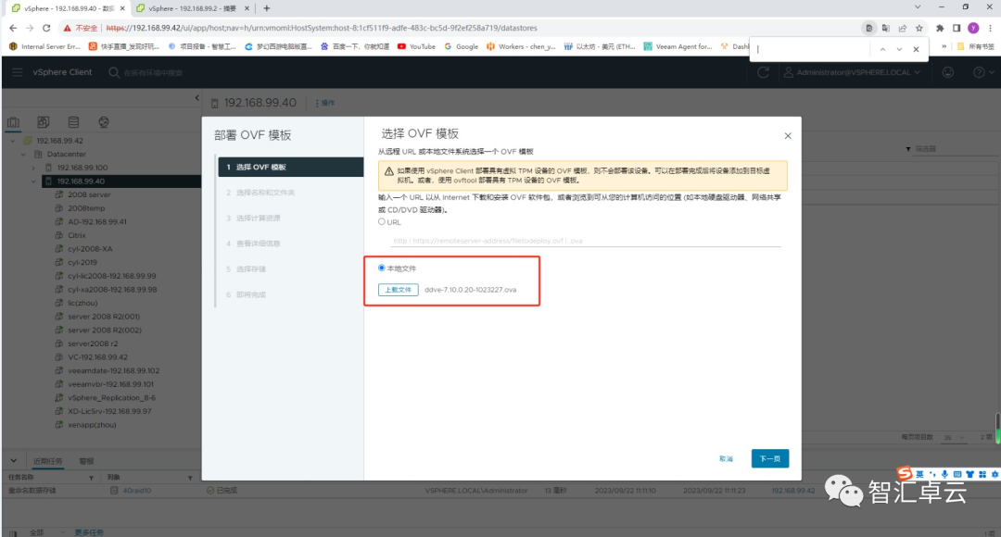
Task: Collapse the 192.168.99.42 vCenter tree node
Action: (13, 141)
